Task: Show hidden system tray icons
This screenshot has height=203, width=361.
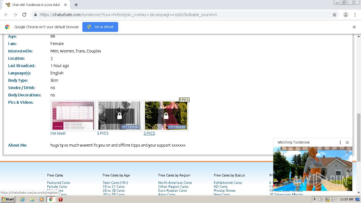Action: point(314,199)
